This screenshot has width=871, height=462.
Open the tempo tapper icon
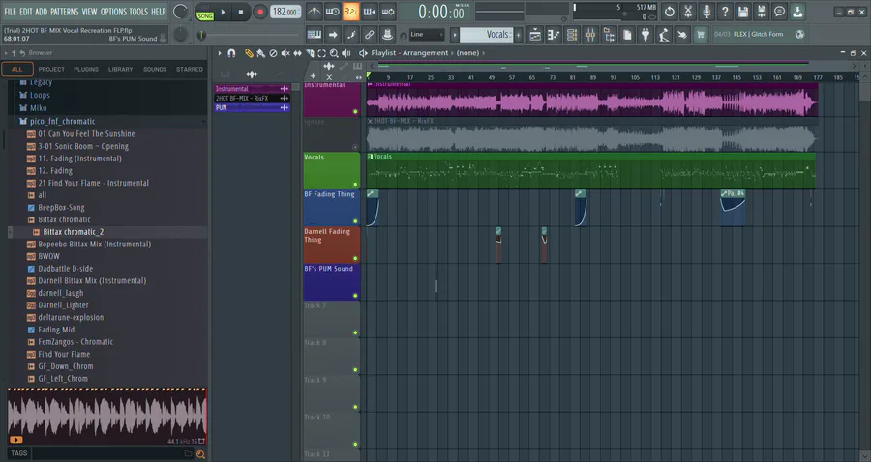664,35
